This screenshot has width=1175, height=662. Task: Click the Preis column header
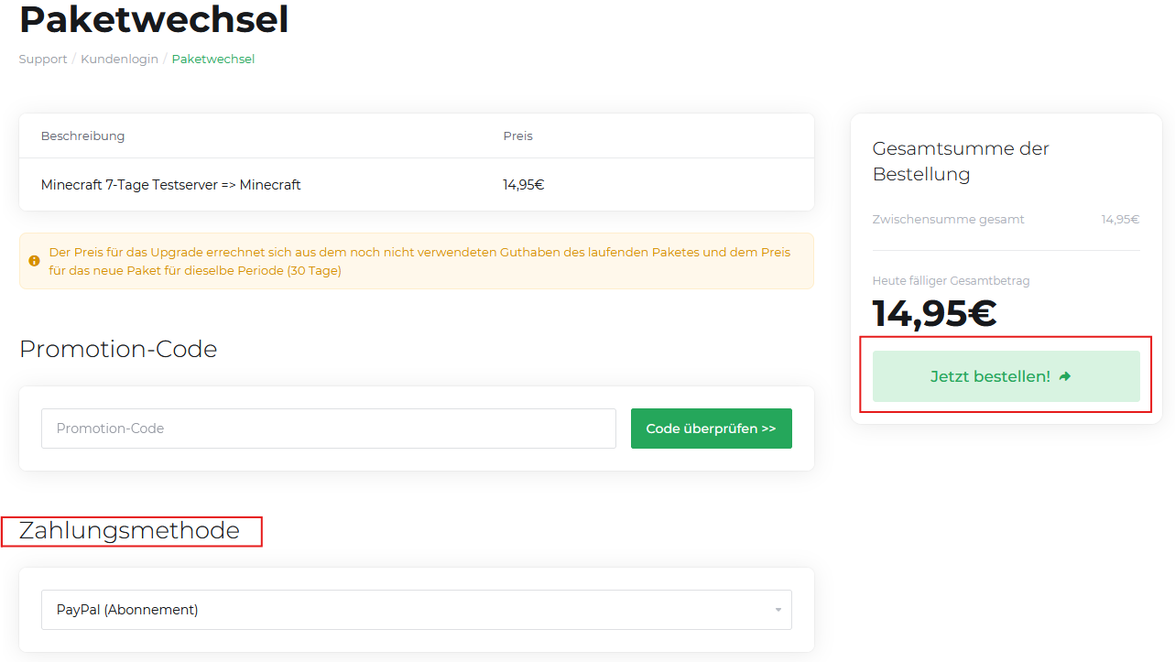pos(517,136)
